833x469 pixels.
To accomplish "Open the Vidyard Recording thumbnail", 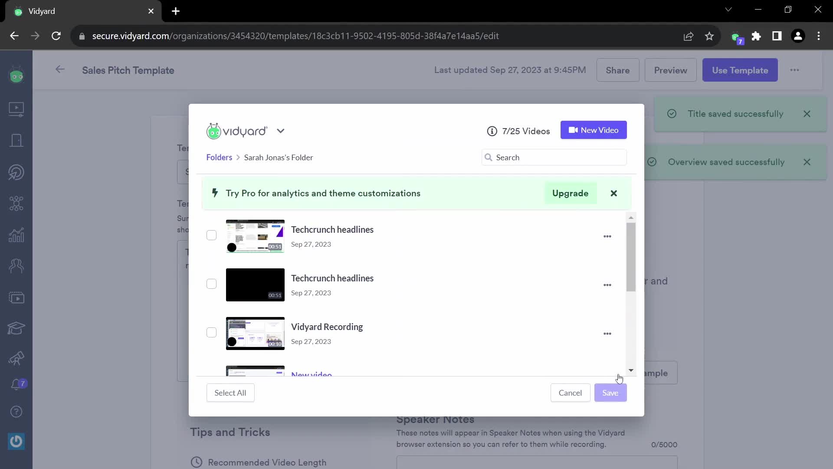I will [x=255, y=334].
